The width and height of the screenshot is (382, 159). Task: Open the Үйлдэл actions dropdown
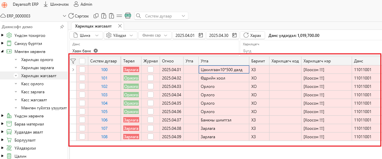[121, 35]
